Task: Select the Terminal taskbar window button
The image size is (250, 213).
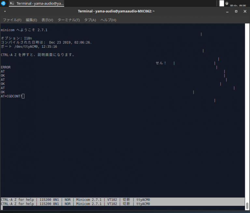Action: [x=36, y=3]
